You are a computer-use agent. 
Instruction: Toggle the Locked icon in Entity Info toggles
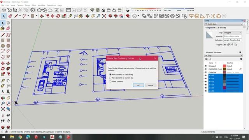[x=228, y=45]
